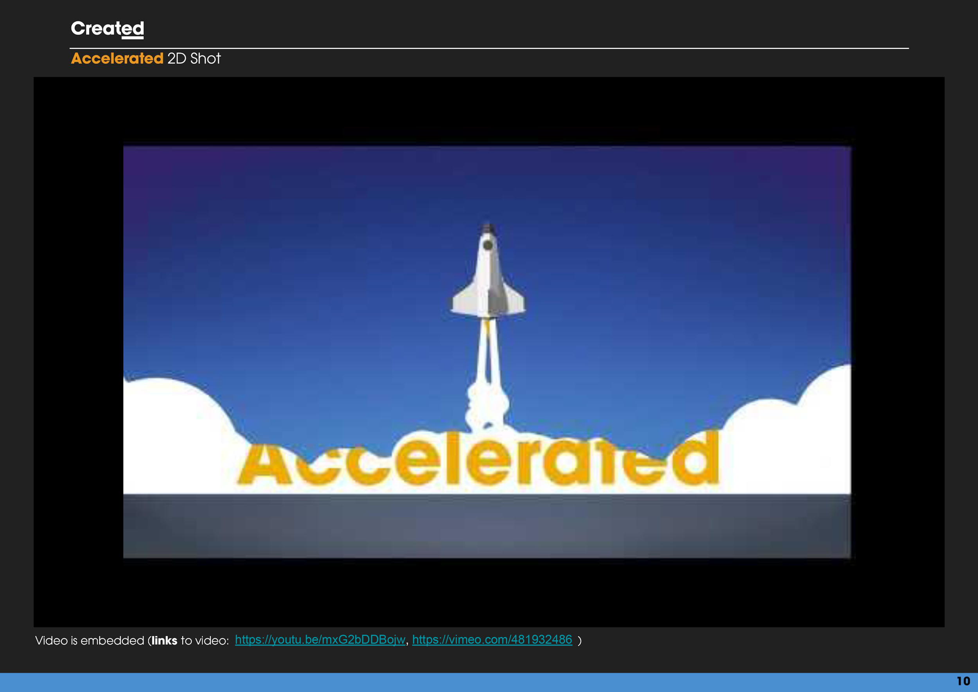
Task: Click the blue footer bar
Action: click(469, 683)
